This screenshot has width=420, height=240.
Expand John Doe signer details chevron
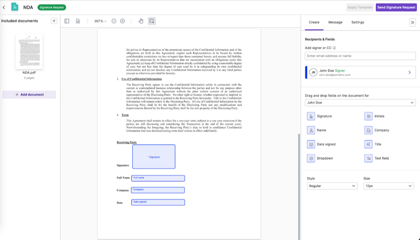[x=409, y=72]
